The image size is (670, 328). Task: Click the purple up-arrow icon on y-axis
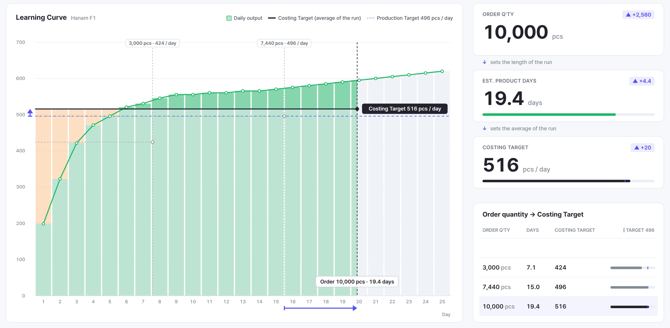30,113
